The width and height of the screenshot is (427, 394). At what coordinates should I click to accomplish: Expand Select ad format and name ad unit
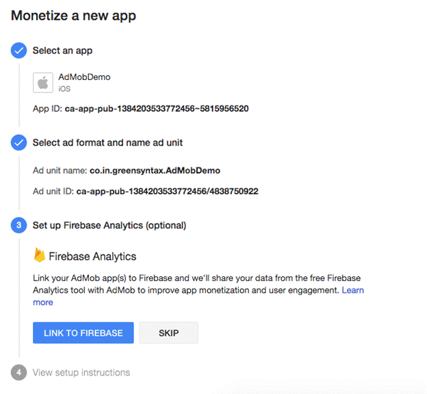tap(107, 143)
